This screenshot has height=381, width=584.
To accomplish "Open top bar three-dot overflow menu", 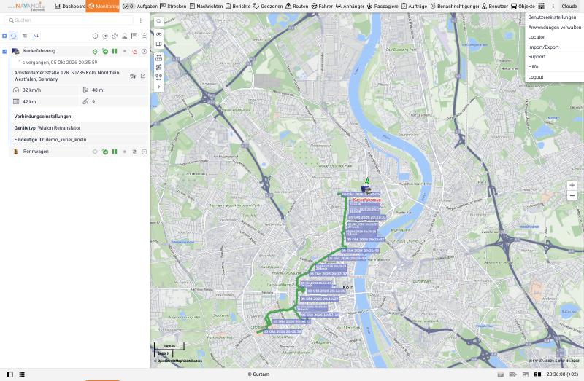I will [x=553, y=7].
